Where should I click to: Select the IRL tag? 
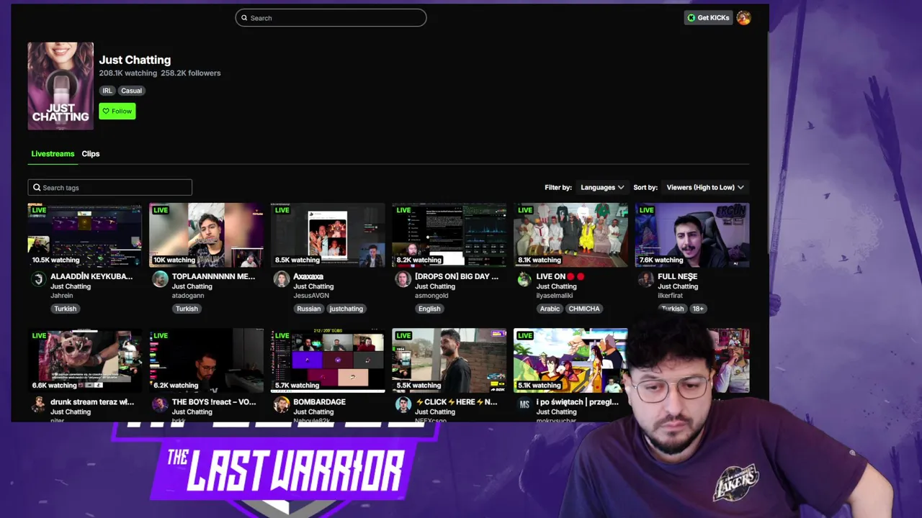click(x=107, y=91)
